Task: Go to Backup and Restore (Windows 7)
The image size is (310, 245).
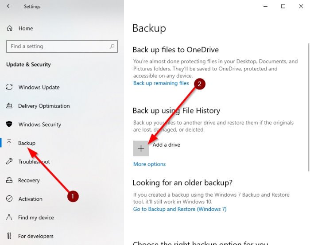Action: [x=180, y=209]
